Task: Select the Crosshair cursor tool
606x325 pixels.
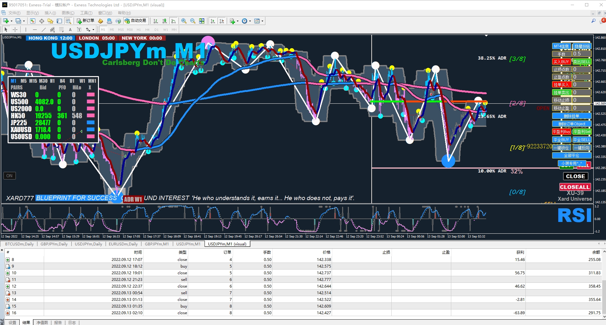Action: click(x=15, y=29)
